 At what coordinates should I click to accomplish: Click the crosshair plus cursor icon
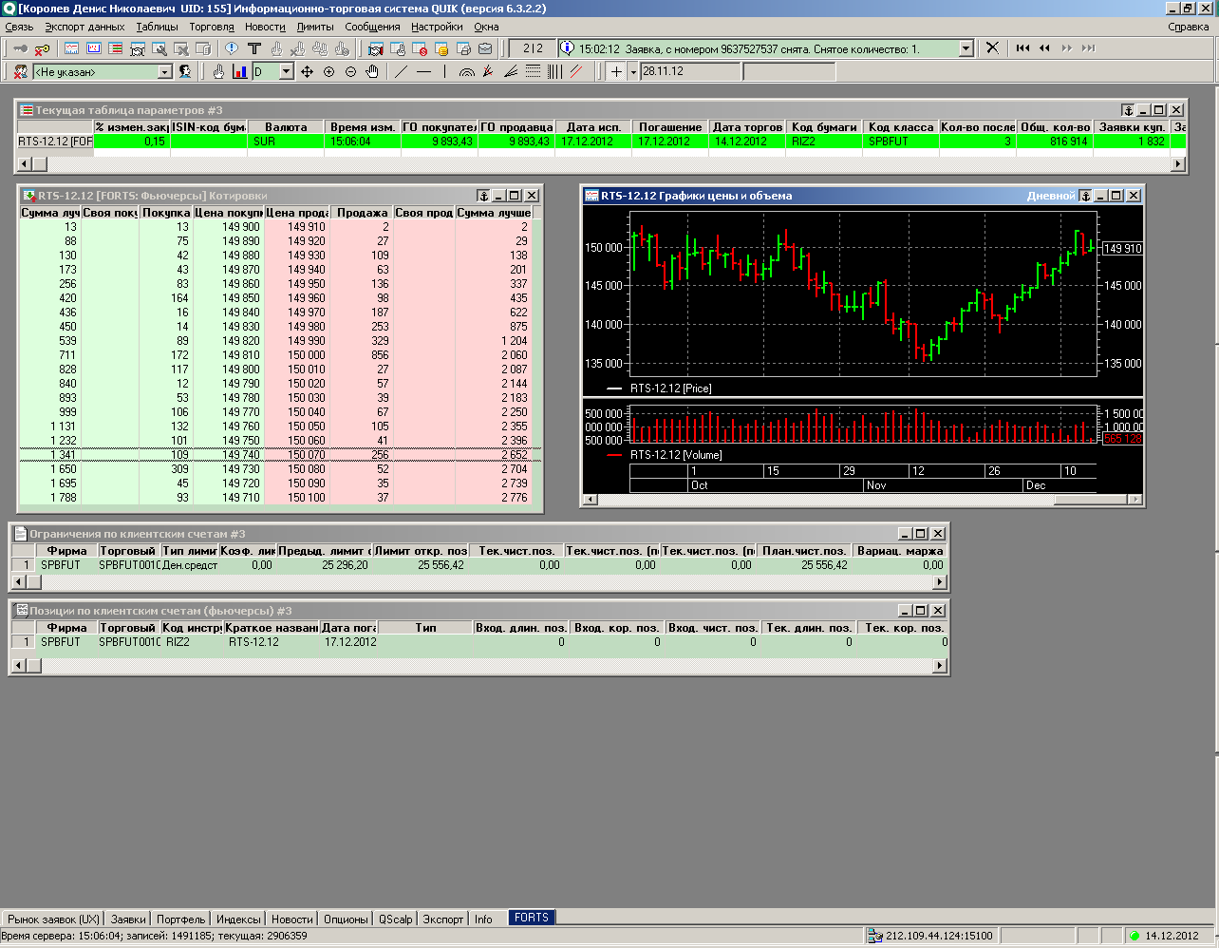616,71
